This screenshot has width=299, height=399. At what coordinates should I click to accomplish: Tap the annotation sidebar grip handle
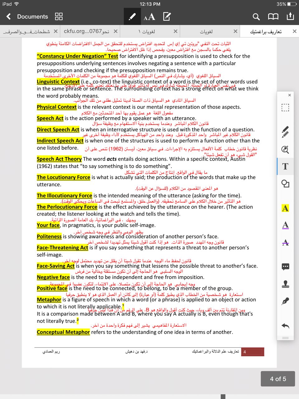pyautogui.click(x=285, y=338)
